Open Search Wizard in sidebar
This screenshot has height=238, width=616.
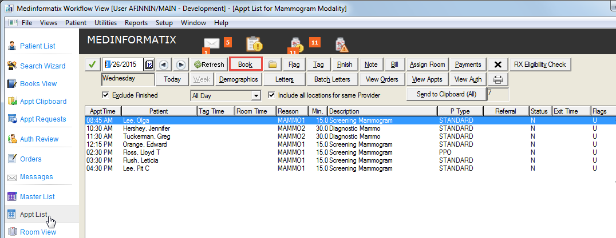42,66
